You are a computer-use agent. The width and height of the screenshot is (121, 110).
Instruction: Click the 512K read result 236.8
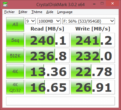tap(47, 56)
